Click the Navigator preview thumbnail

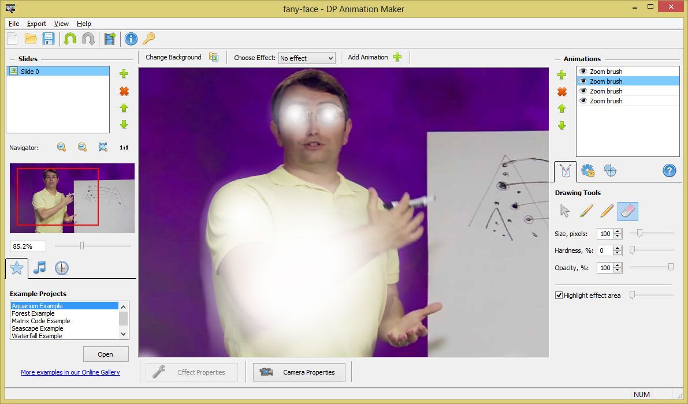tap(72, 198)
